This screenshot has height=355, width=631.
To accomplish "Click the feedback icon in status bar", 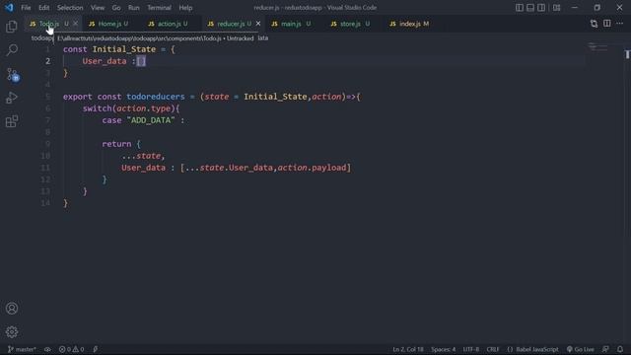I will (x=605, y=349).
